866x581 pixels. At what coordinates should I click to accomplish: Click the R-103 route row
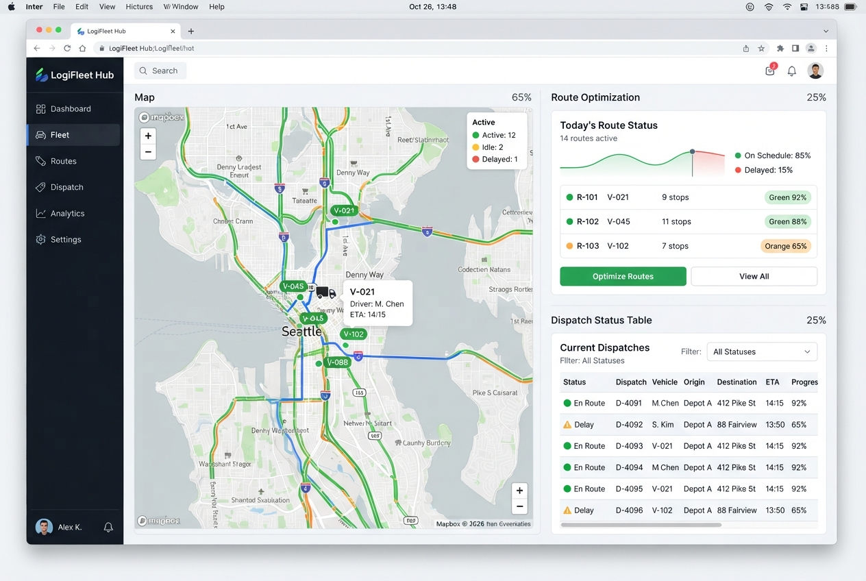tap(689, 246)
